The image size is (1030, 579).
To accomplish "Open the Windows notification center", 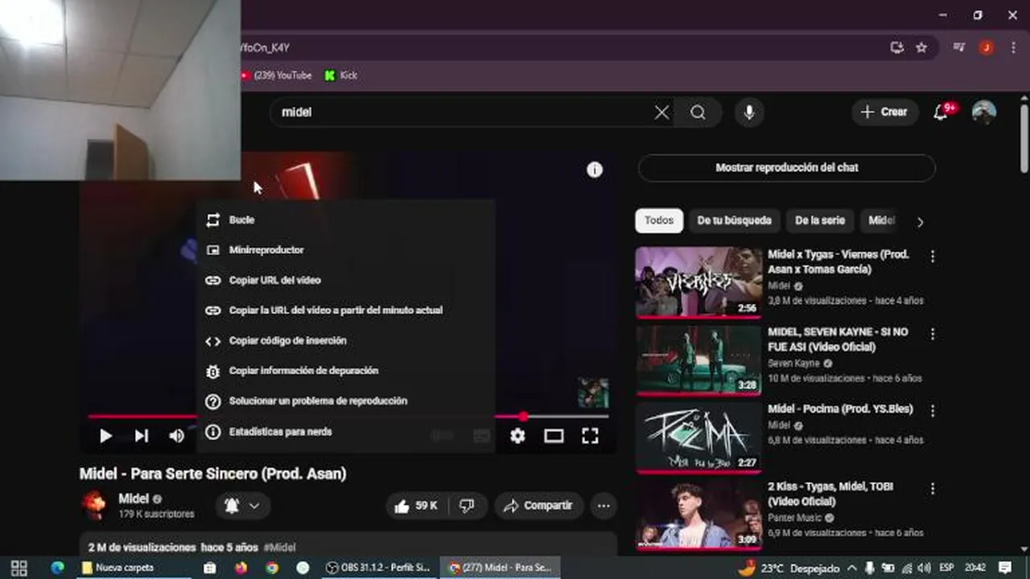I will click(x=1004, y=568).
